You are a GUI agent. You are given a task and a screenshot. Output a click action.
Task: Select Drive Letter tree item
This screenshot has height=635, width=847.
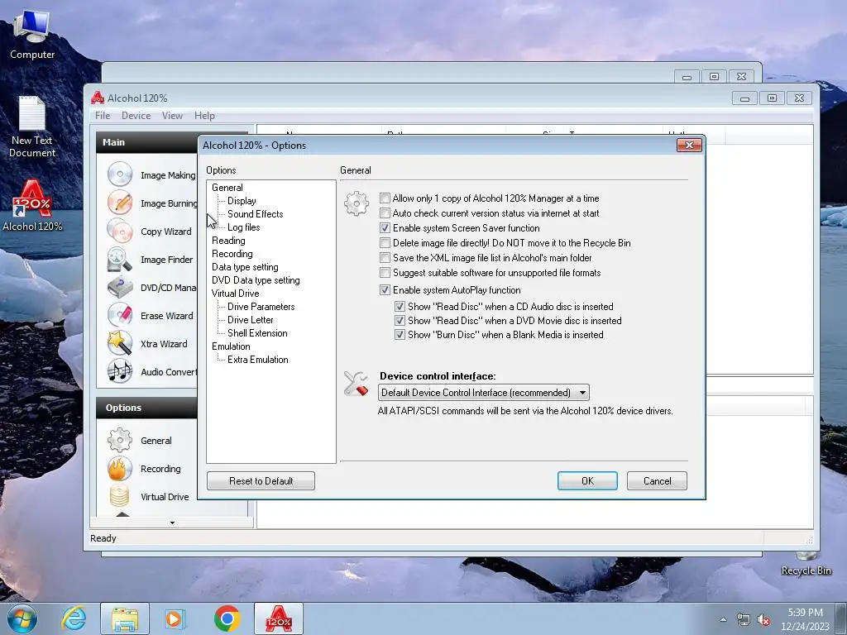coord(250,320)
